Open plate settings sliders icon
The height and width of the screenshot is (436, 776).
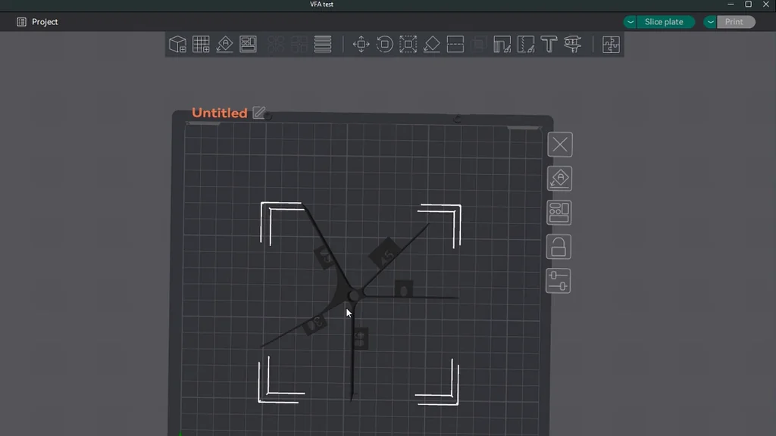(x=559, y=281)
